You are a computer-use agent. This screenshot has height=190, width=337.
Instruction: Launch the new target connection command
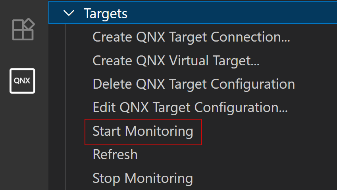191,37
